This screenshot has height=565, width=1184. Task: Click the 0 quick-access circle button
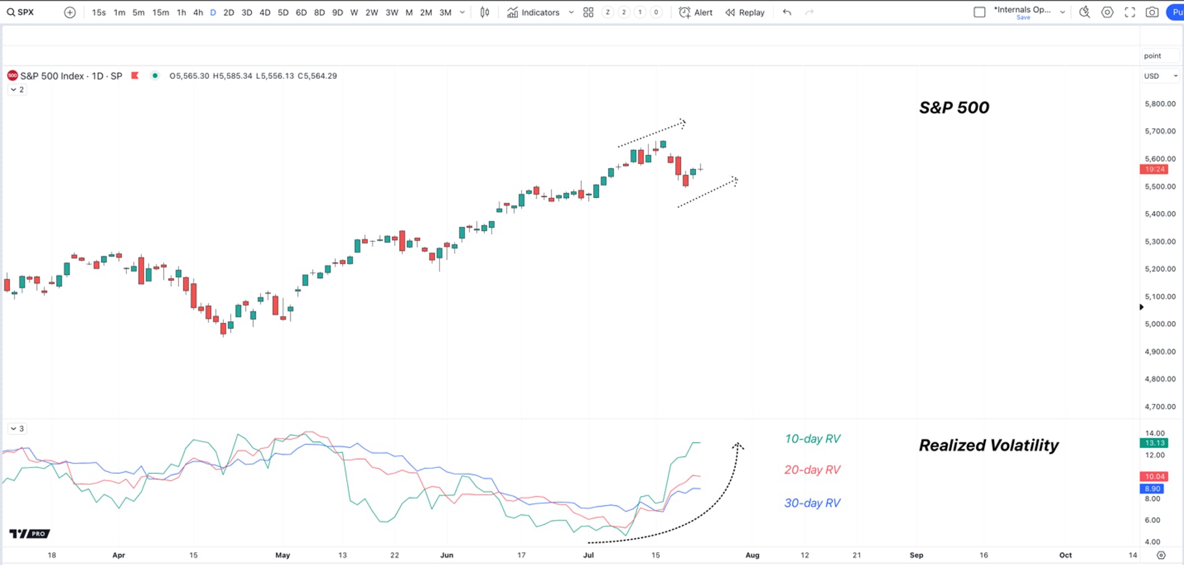pos(656,12)
